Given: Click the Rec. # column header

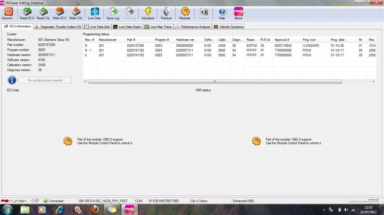Looking at the screenshot, I should point(90,40).
